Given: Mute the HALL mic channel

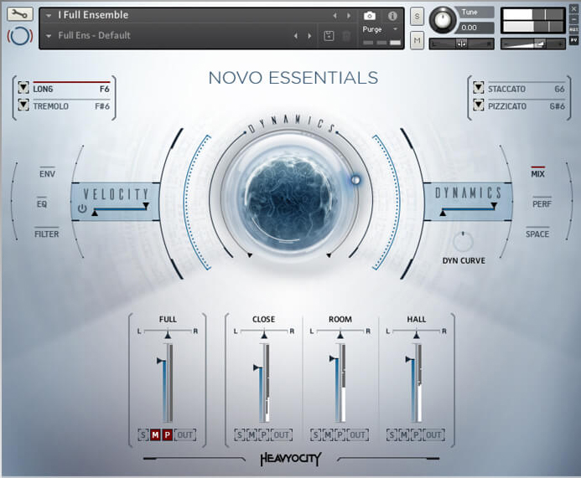Looking at the screenshot, I should tap(404, 434).
